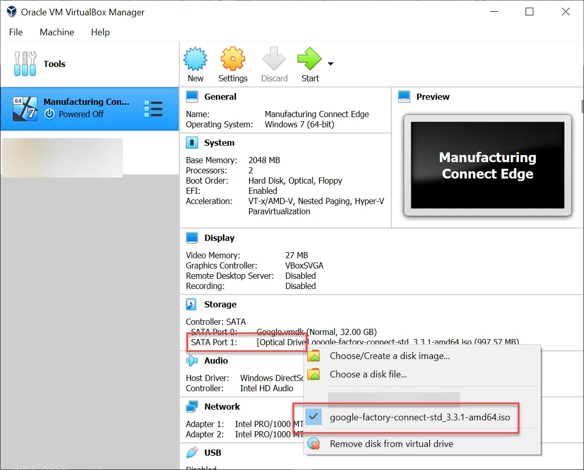Choose 'Choose/Create a disk image...' menu entry

click(x=422, y=356)
